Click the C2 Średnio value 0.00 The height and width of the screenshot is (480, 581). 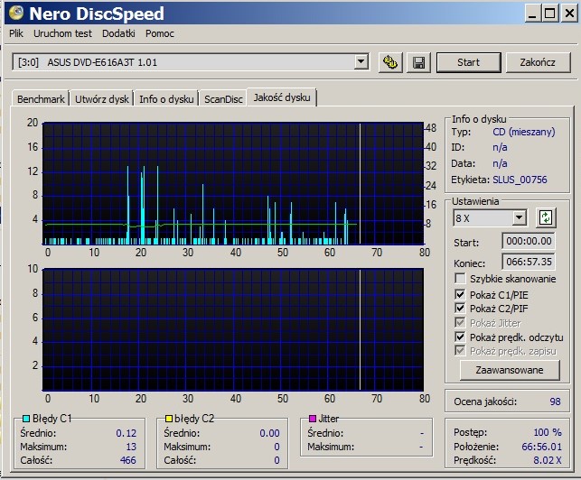[269, 433]
